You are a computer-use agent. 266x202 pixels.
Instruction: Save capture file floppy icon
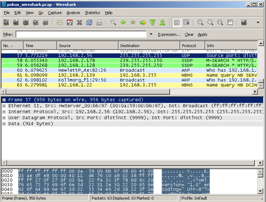click(x=70, y=22)
